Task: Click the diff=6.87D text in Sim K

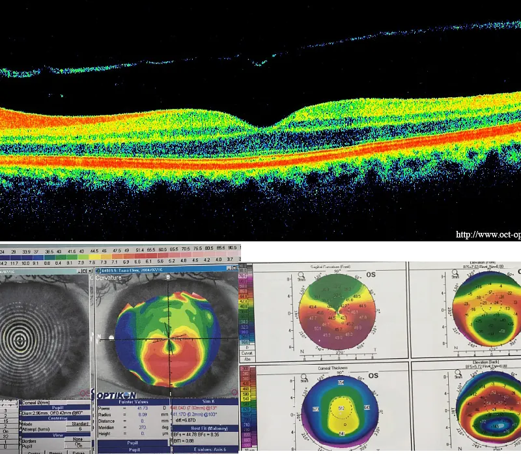Action: pos(186,420)
